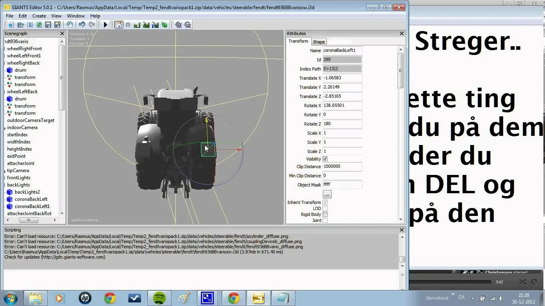This screenshot has height=306, width=545.
Task: Open the Help menu
Action: click(x=95, y=16)
